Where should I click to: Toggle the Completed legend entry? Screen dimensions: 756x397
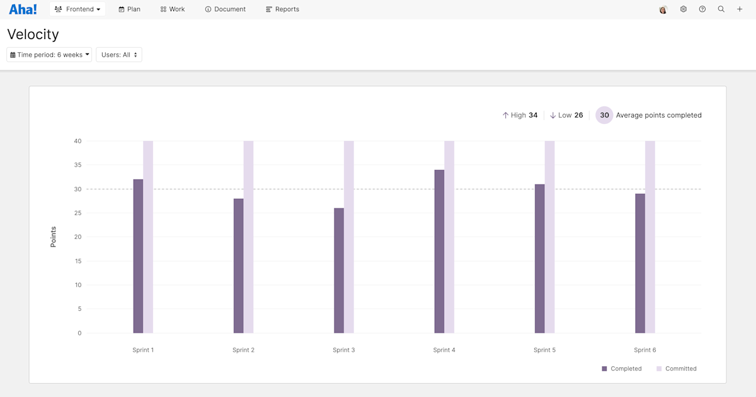[x=622, y=368]
